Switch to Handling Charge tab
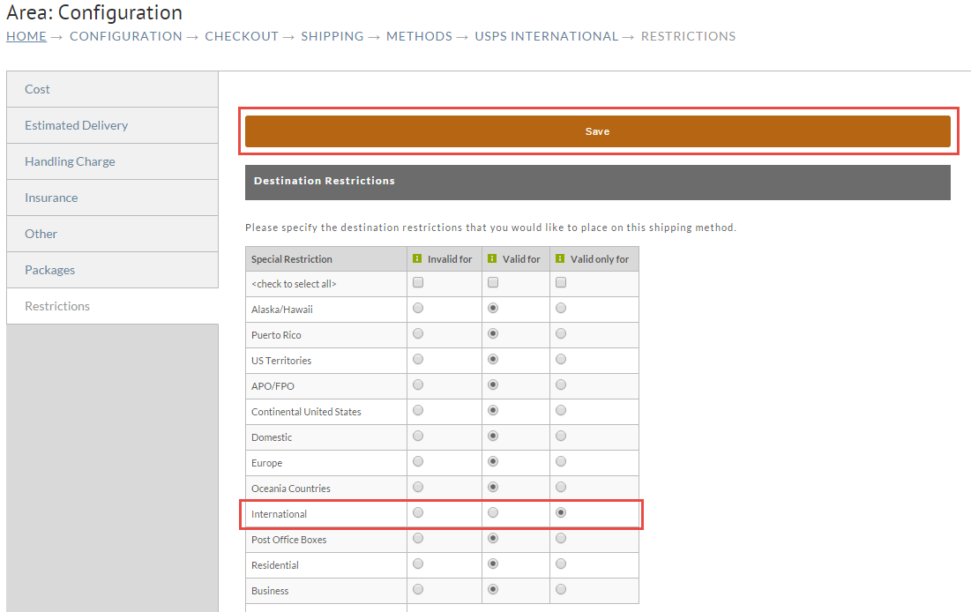Viewport: 971px width, 612px height. click(x=113, y=161)
